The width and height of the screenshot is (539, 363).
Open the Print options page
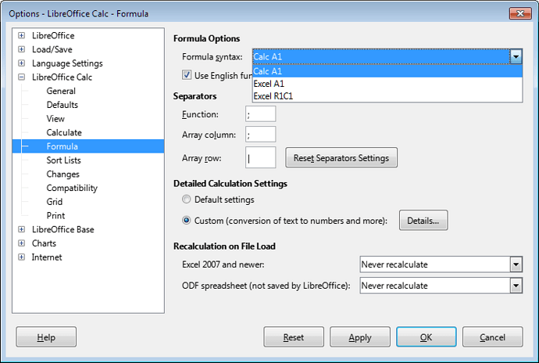[55, 216]
